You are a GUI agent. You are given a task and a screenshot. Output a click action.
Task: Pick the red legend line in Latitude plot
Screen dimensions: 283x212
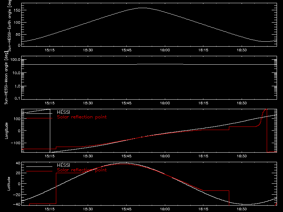(39, 171)
